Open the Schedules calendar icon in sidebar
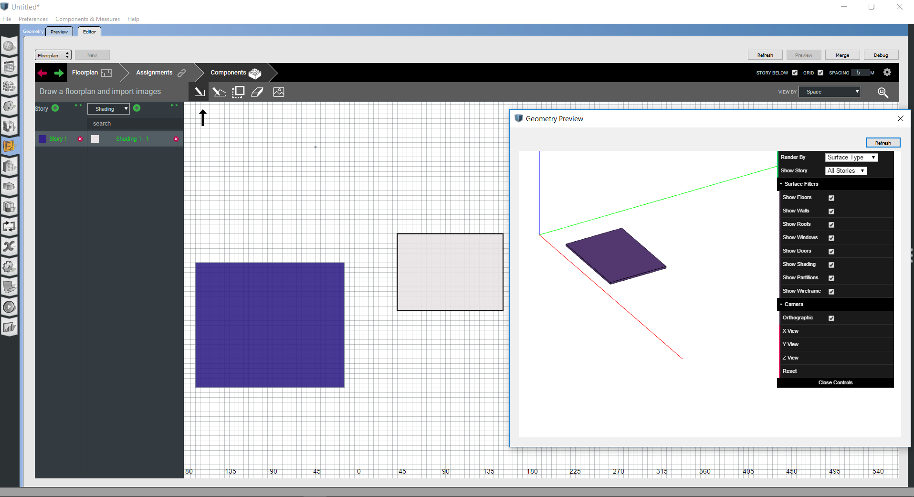Screen dimensions: 914x497 (x=9, y=66)
